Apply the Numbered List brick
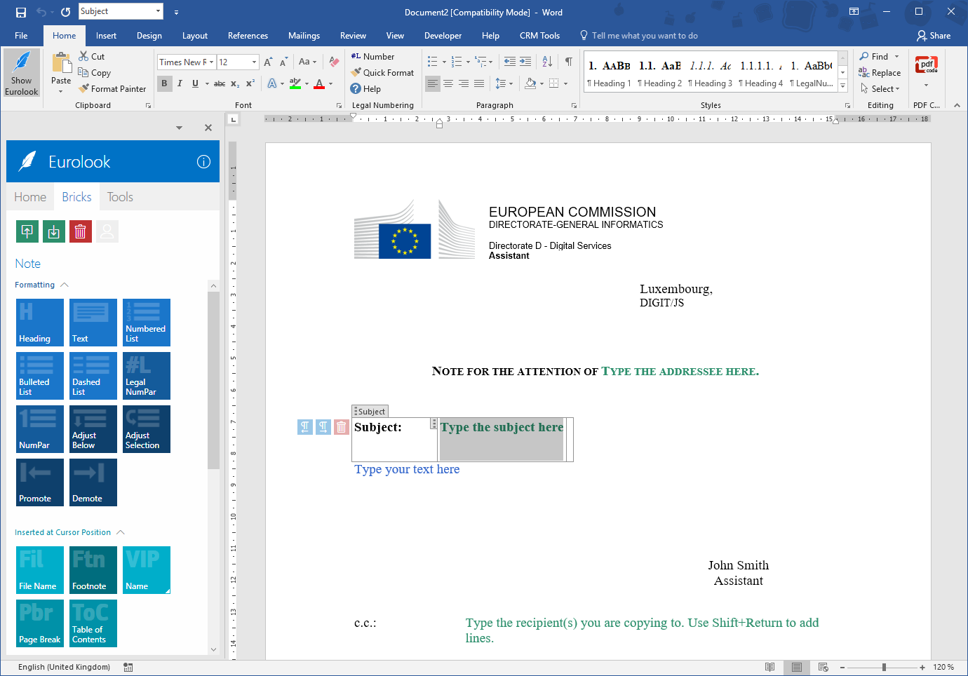The height and width of the screenshot is (676, 968). (147, 323)
